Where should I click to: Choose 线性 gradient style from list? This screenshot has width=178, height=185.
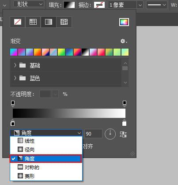click(46, 141)
